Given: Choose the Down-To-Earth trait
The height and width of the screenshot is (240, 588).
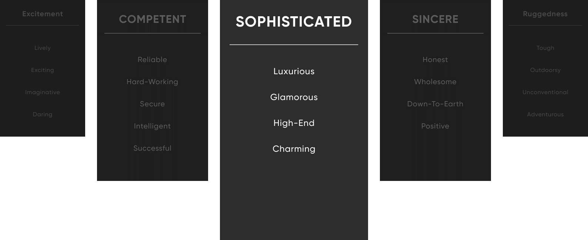Looking at the screenshot, I should pyautogui.click(x=435, y=104).
